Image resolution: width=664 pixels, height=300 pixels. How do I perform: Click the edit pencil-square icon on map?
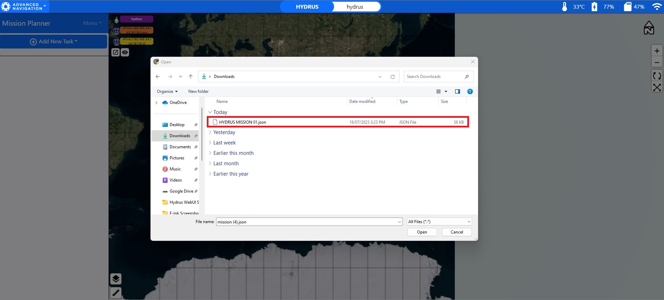tap(116, 52)
